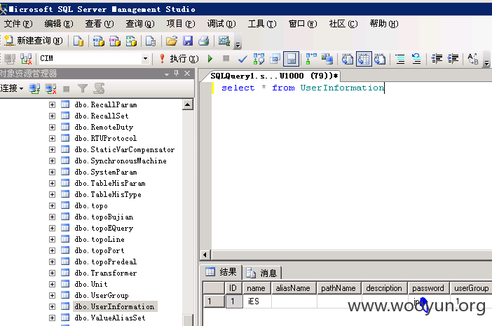Click Object Explorer Filter funnel icon
The height and width of the screenshot is (326, 492).
tap(83, 89)
